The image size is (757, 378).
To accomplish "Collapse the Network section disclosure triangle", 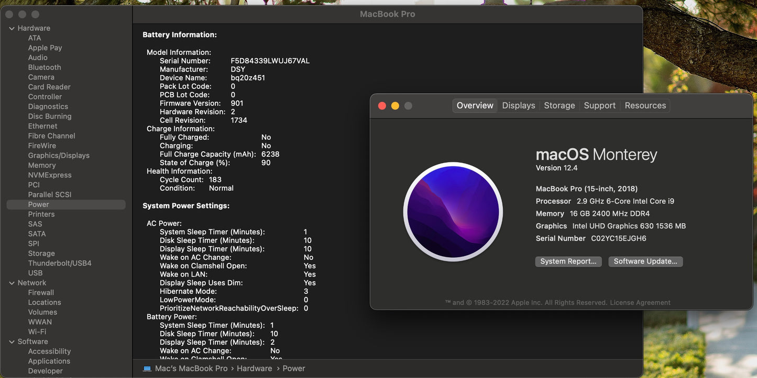I will pos(12,283).
